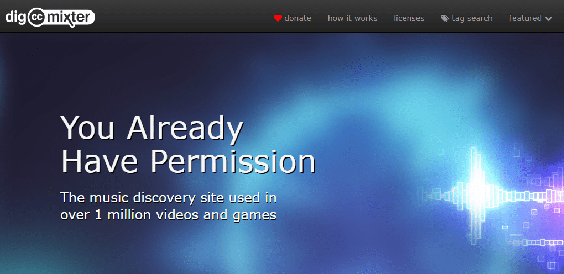Click the You Already Have Permission headline
The width and height of the screenshot is (564, 274).
click(188, 145)
